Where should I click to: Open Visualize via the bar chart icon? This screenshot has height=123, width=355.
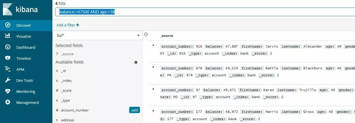(x=8, y=36)
